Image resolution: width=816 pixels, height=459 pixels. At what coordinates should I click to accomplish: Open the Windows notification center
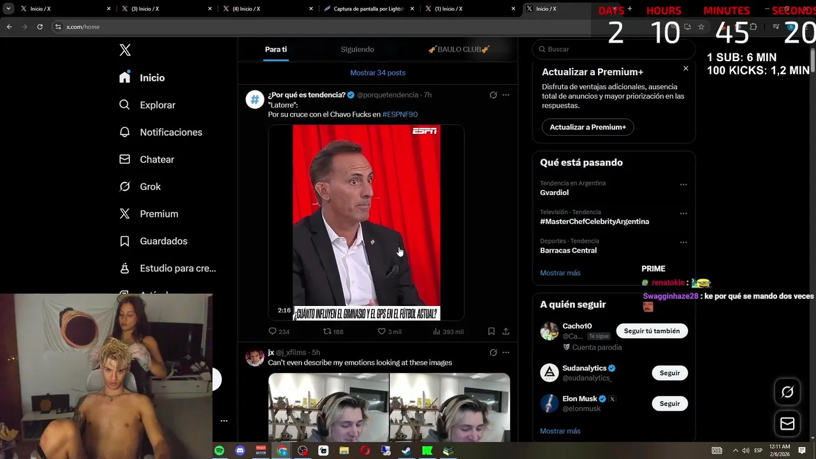(802, 451)
